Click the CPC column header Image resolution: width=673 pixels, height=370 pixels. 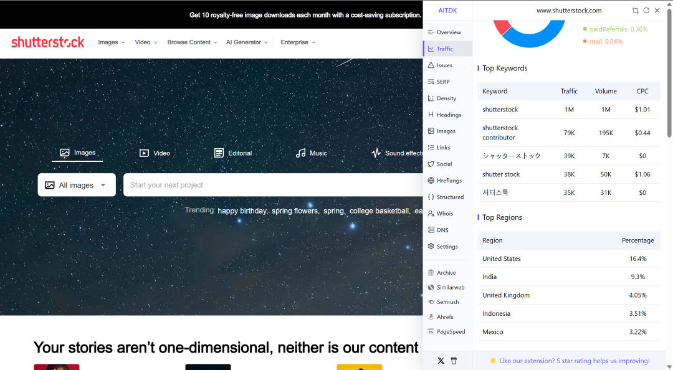click(x=642, y=91)
